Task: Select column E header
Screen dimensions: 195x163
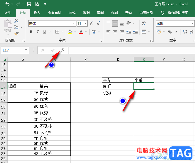Action: coord(144,59)
